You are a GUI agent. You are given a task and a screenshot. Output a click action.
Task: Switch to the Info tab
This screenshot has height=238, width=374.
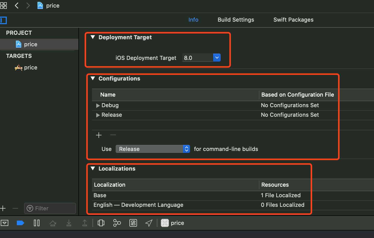(x=193, y=20)
